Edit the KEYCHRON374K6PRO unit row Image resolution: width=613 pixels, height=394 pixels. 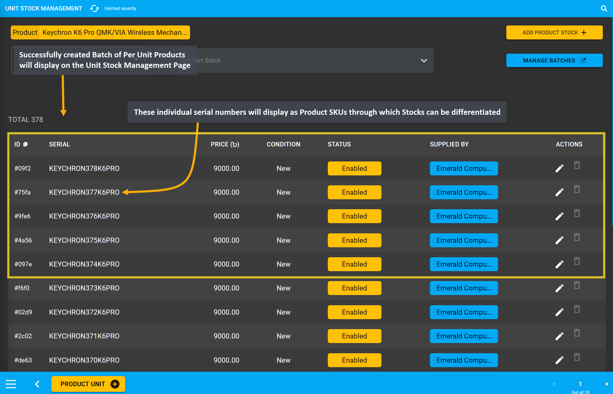(x=559, y=264)
